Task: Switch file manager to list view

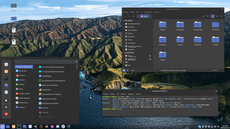Action: pyautogui.click(x=217, y=16)
